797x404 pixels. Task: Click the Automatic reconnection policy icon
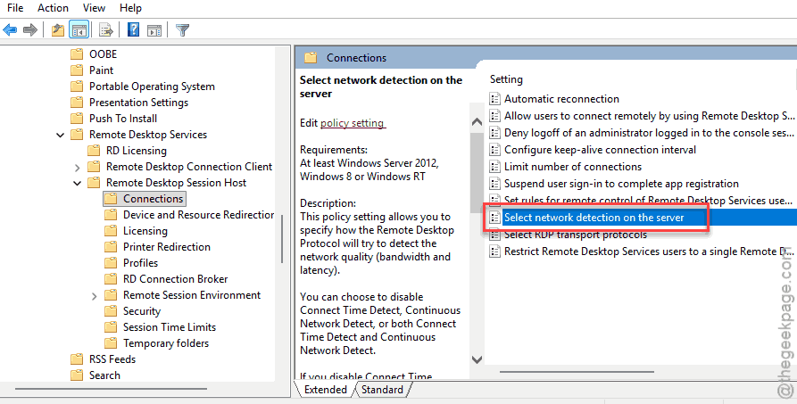tap(494, 99)
